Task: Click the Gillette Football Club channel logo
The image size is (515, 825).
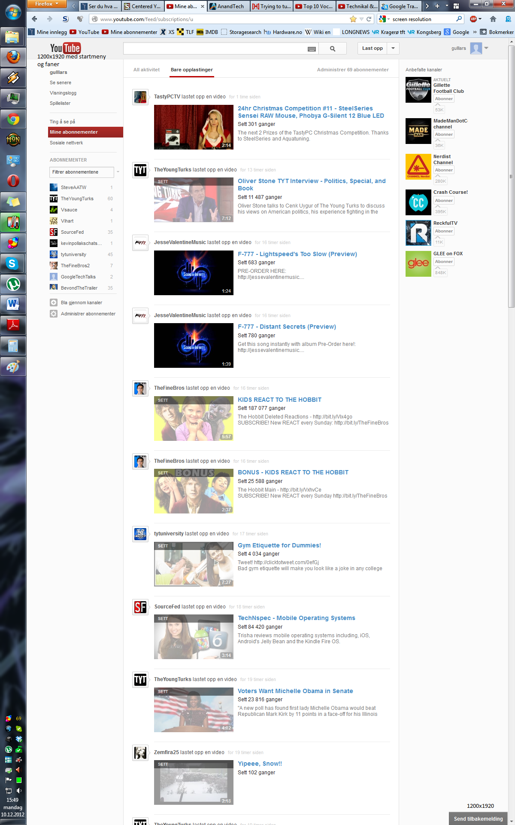Action: 418,90
